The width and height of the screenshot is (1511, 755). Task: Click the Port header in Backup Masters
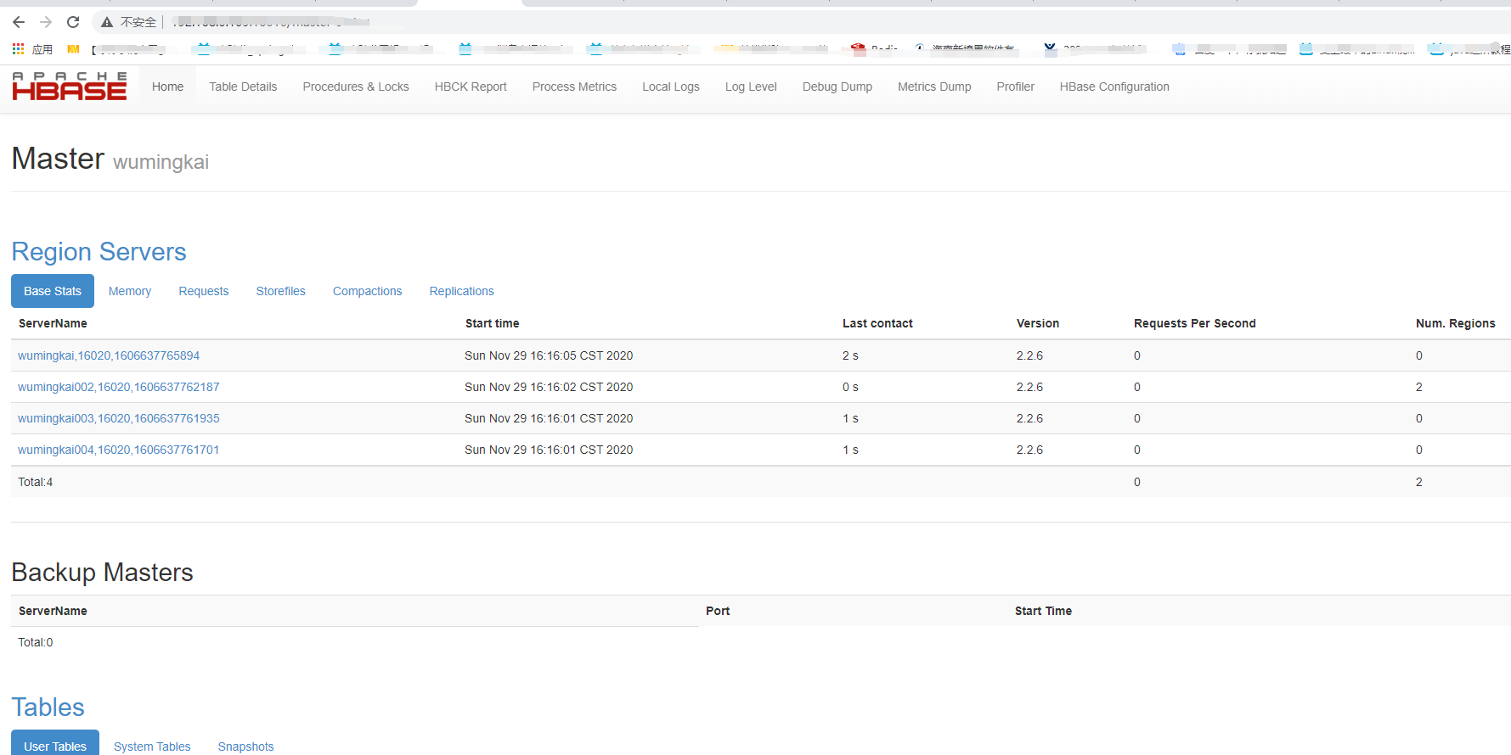[x=718, y=611]
